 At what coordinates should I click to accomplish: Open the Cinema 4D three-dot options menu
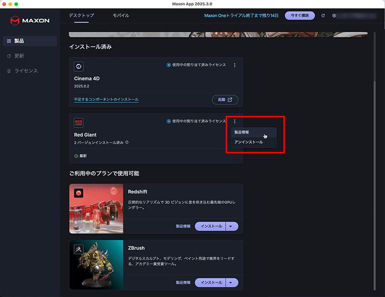point(234,65)
